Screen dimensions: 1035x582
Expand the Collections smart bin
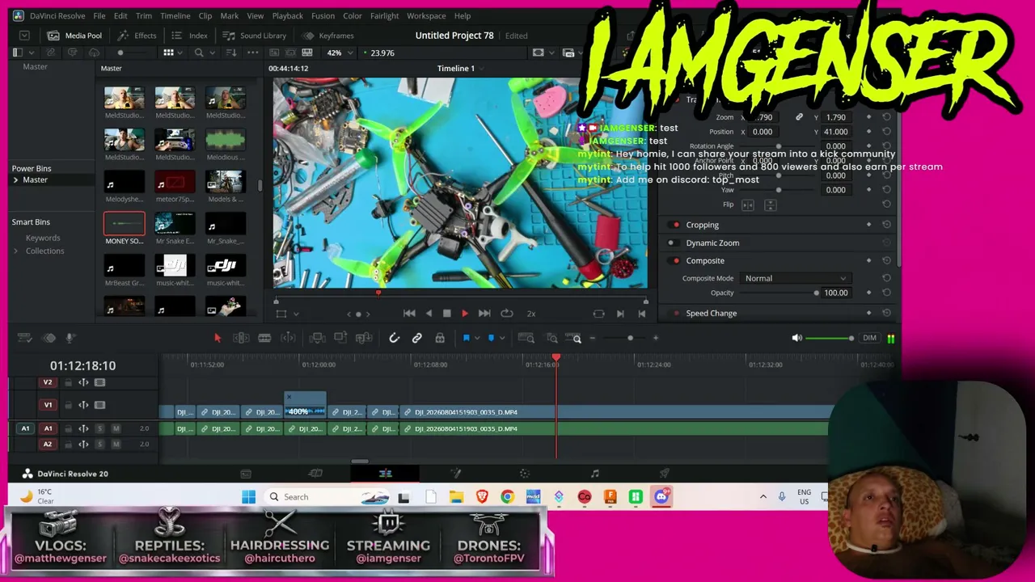click(x=15, y=251)
